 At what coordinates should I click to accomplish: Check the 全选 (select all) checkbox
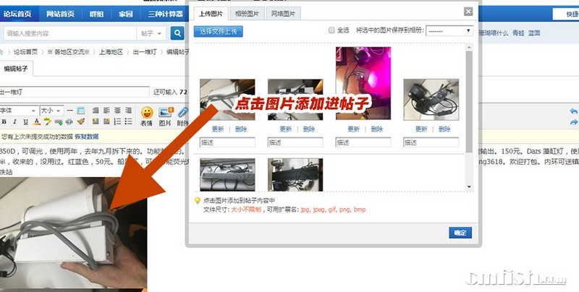331,30
